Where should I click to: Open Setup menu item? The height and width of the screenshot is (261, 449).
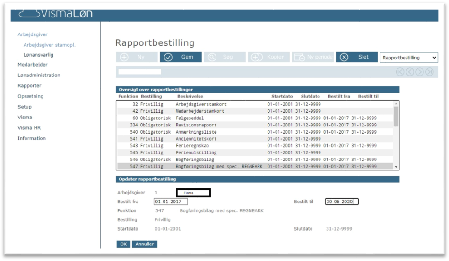click(24, 107)
